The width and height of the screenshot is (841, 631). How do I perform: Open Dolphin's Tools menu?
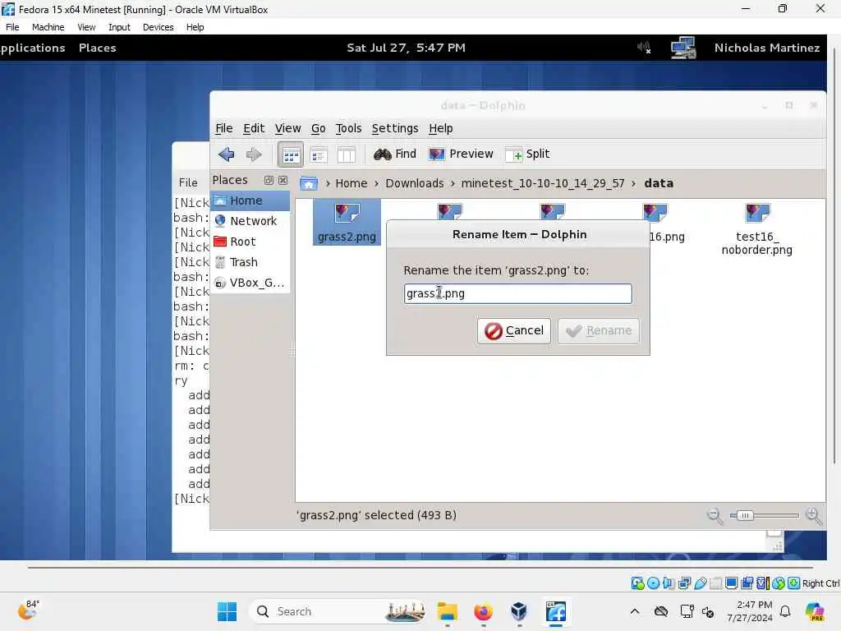[x=348, y=128]
